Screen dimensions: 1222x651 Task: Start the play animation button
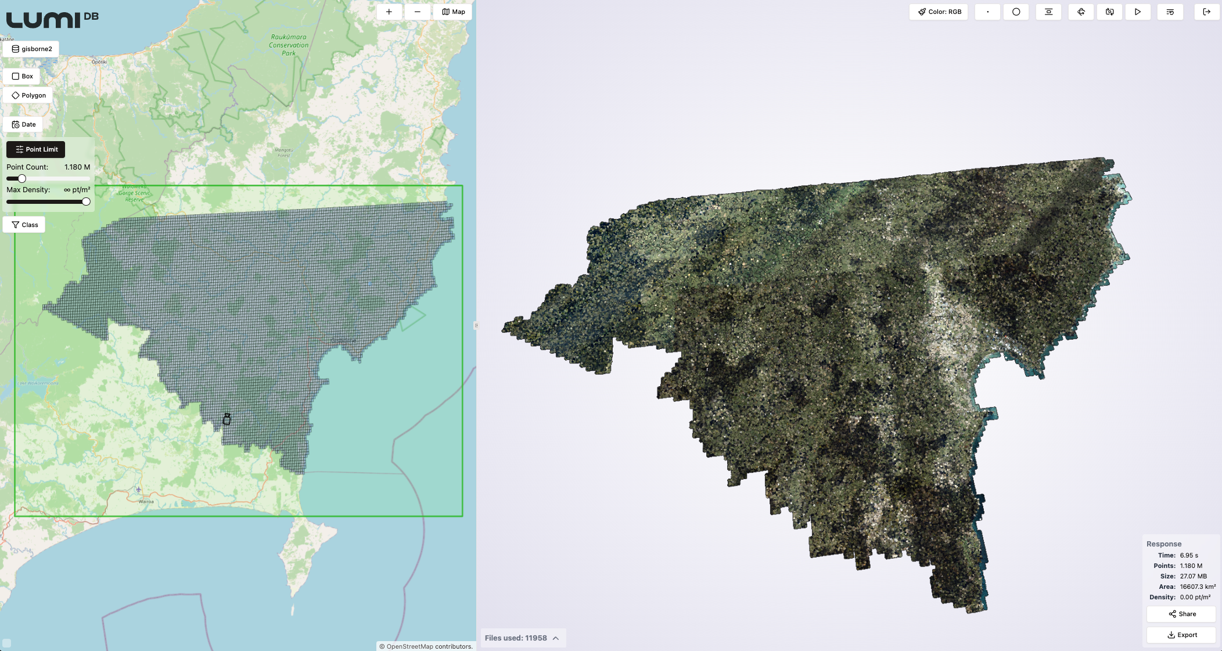click(x=1138, y=12)
